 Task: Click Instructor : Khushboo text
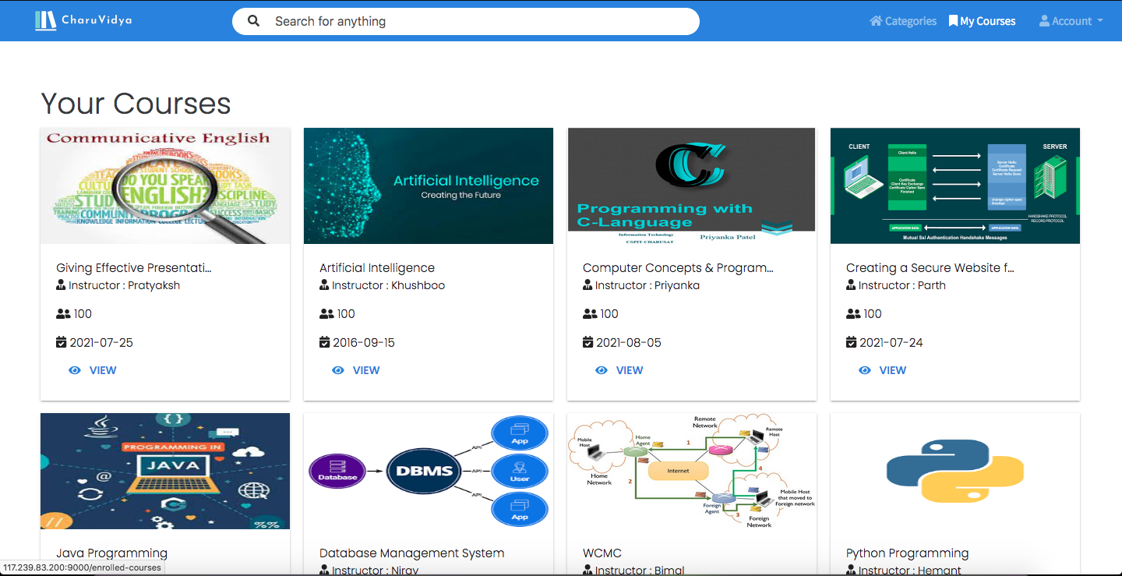click(389, 285)
